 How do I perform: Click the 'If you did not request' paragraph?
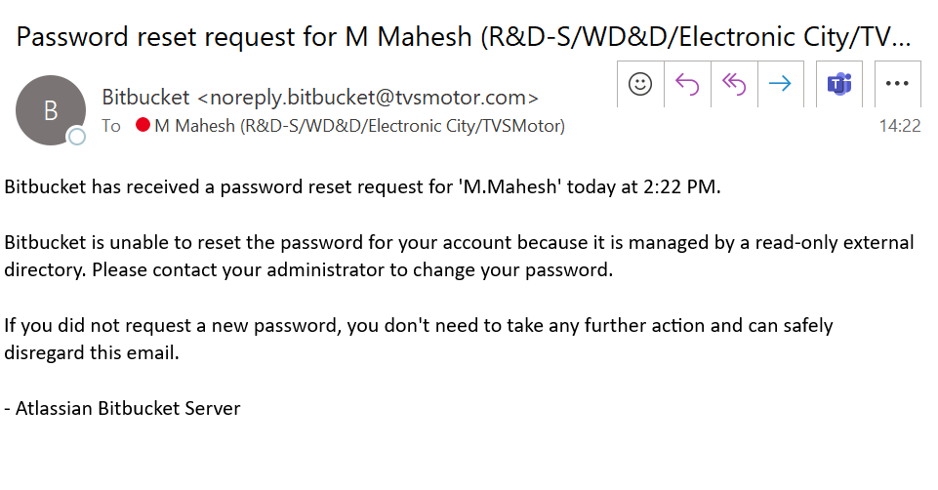[x=419, y=339]
